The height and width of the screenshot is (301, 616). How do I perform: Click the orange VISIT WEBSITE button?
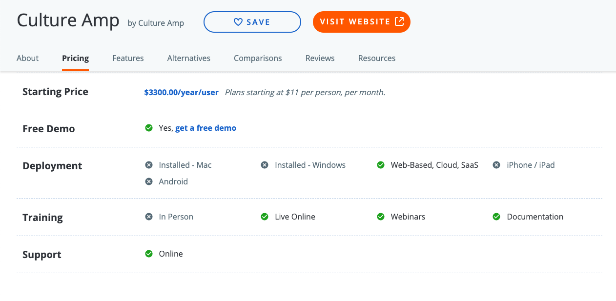coord(362,21)
